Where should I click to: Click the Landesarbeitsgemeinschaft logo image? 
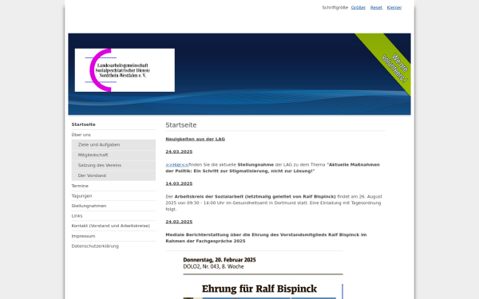(x=125, y=70)
